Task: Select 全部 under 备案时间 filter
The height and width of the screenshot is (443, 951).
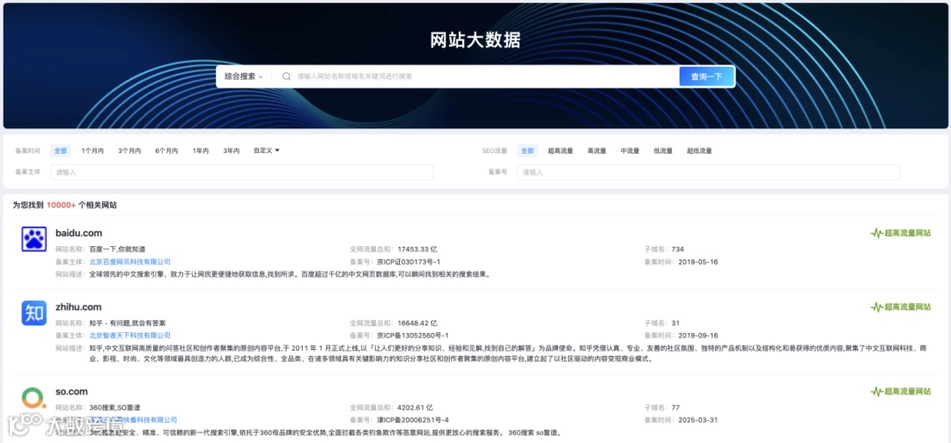Action: point(61,150)
